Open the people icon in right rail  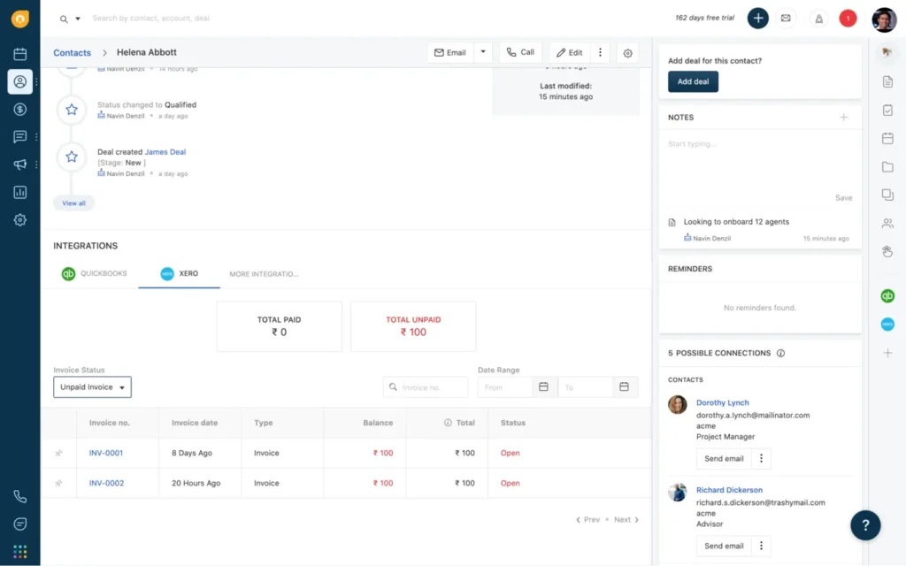887,223
